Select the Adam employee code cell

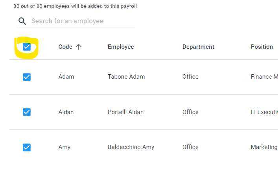coord(66,77)
